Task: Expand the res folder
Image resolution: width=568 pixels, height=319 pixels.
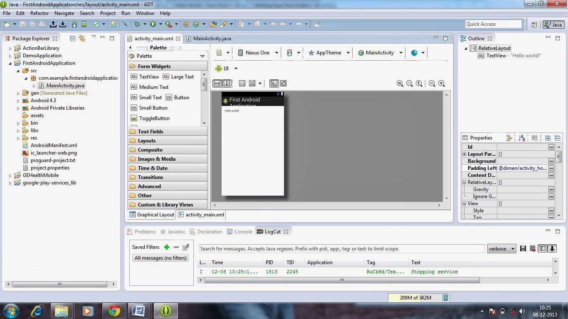Action: click(18, 138)
